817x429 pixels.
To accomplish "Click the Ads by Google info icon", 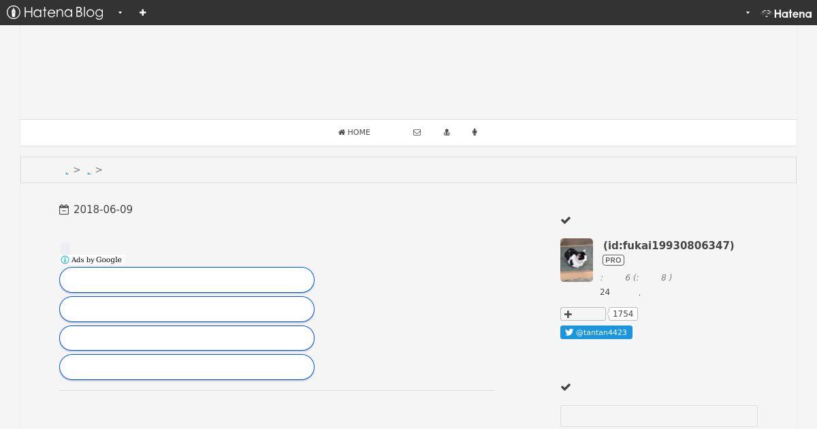I will point(65,259).
